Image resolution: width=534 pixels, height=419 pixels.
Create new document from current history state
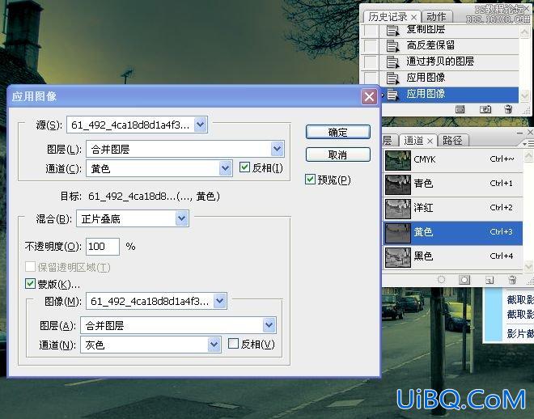point(460,109)
